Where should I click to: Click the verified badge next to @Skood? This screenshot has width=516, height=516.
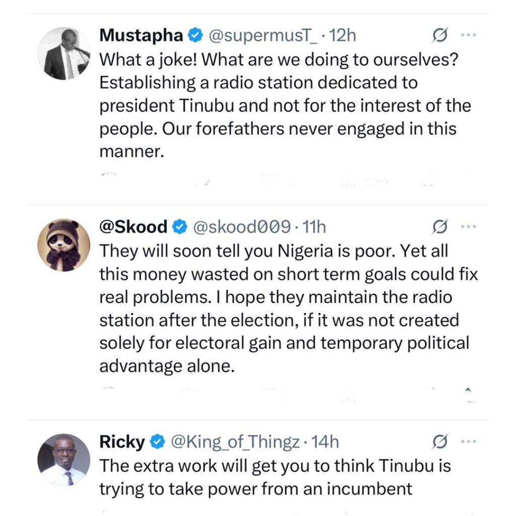pyautogui.click(x=178, y=227)
